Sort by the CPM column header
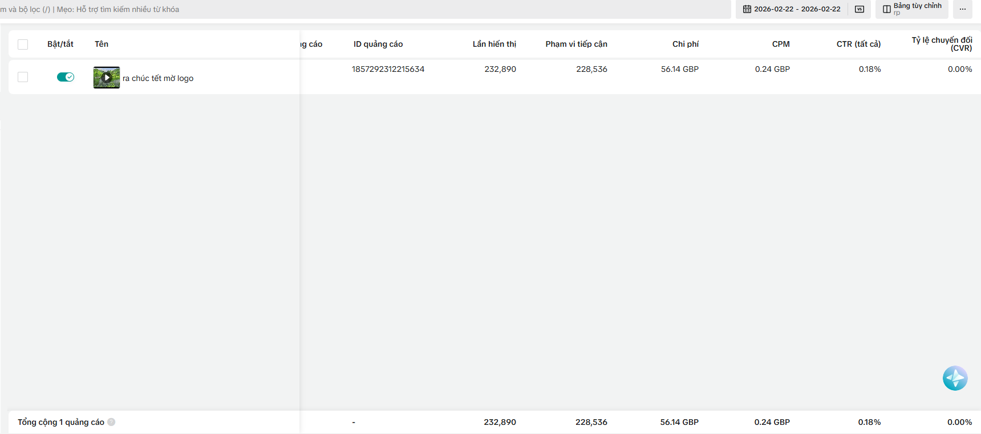The width and height of the screenshot is (981, 434). click(x=781, y=44)
